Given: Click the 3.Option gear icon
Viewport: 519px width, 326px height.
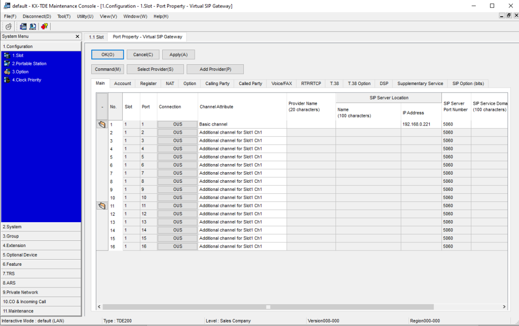Looking at the screenshot, I should click(x=7, y=72).
